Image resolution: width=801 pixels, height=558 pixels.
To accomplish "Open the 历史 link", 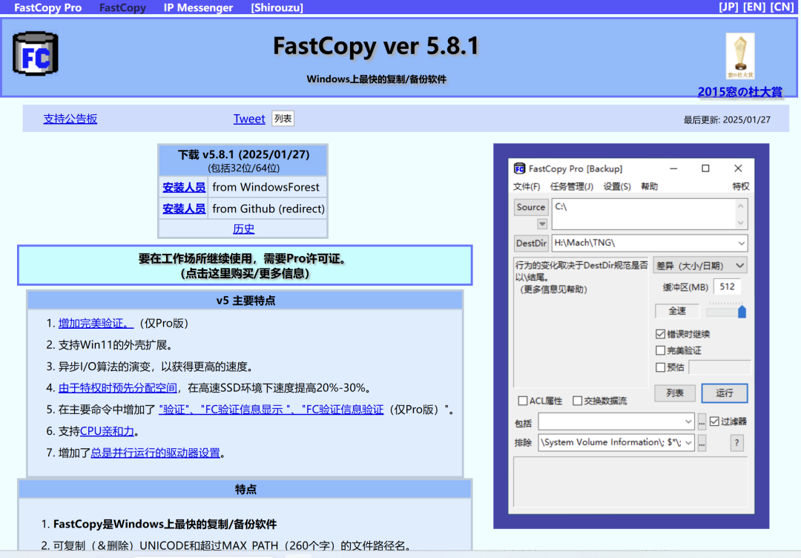I will coord(244,229).
